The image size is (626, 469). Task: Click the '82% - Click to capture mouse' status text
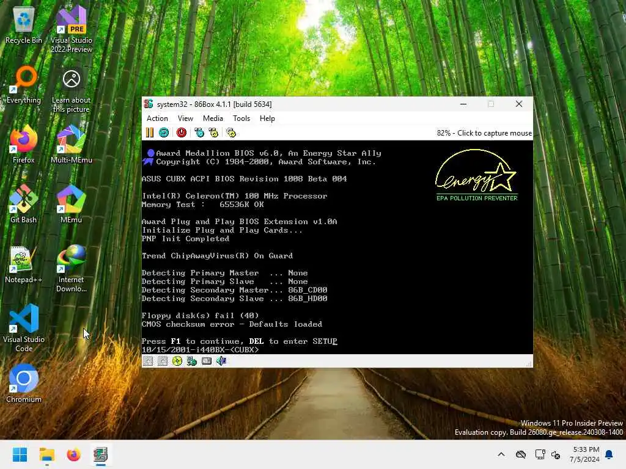484,133
